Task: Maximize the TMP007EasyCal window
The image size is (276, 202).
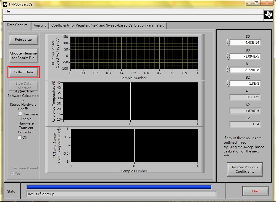Action: (x=257, y=3)
